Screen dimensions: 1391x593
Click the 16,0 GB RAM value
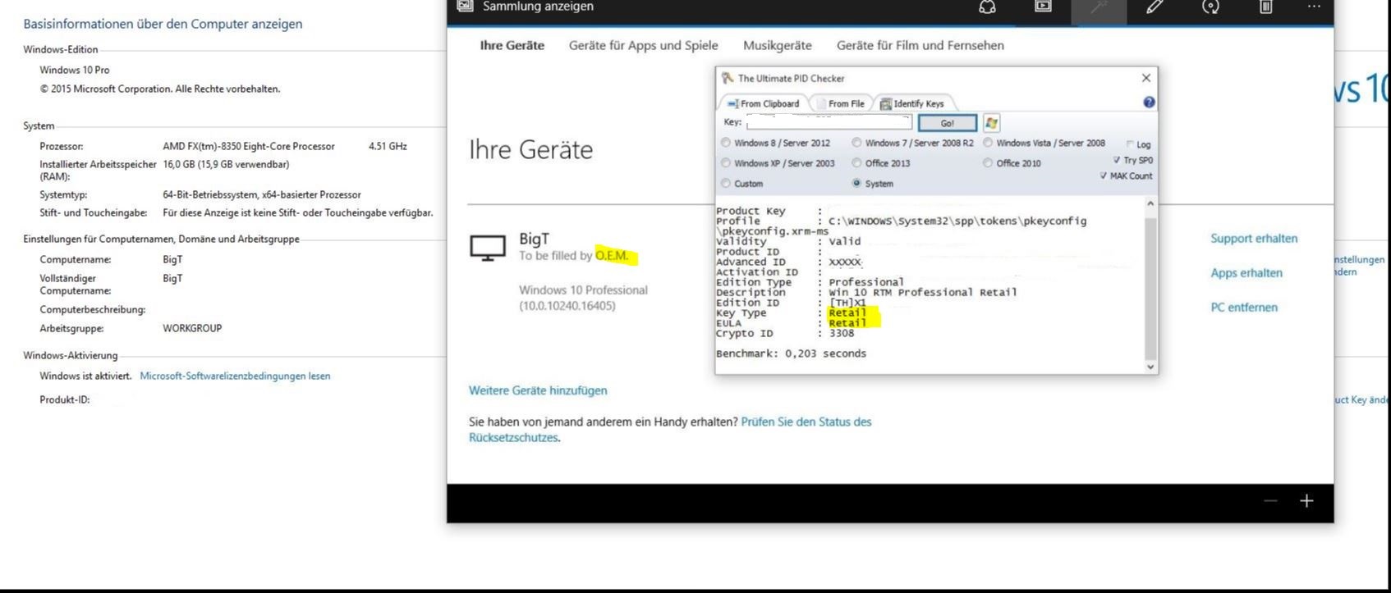pyautogui.click(x=226, y=165)
